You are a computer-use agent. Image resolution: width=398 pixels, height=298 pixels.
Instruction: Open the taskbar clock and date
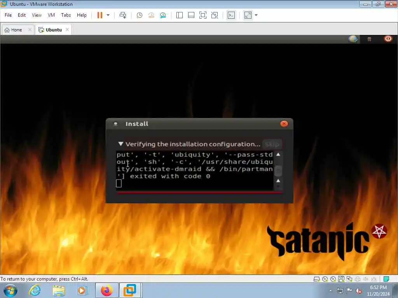[x=378, y=291]
